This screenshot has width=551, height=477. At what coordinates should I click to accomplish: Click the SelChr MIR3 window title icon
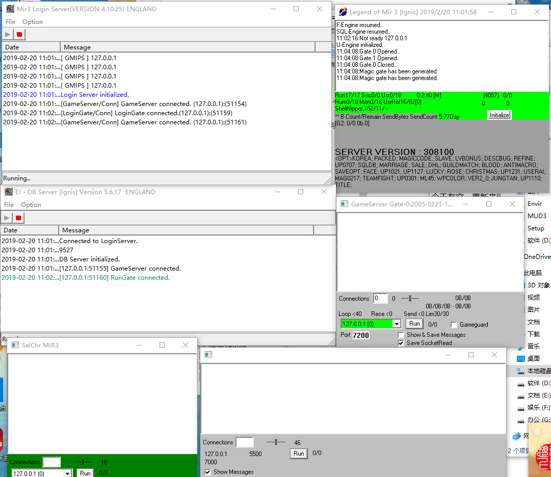coord(15,346)
